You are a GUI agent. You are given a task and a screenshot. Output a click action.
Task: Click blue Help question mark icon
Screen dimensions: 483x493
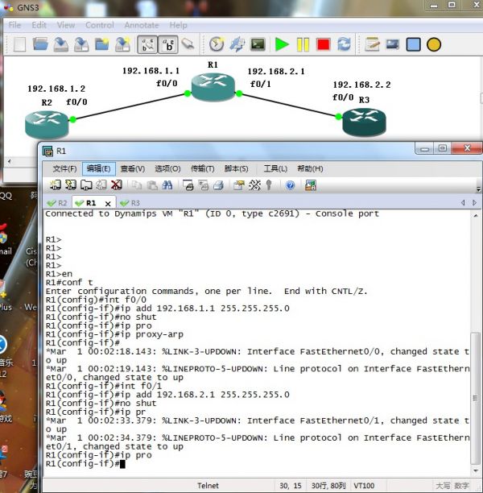coord(290,185)
